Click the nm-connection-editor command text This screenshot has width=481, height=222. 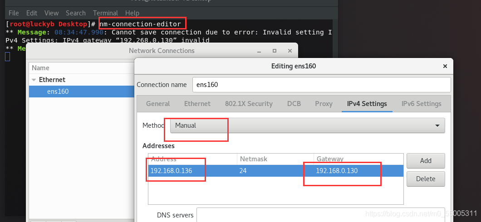point(140,24)
